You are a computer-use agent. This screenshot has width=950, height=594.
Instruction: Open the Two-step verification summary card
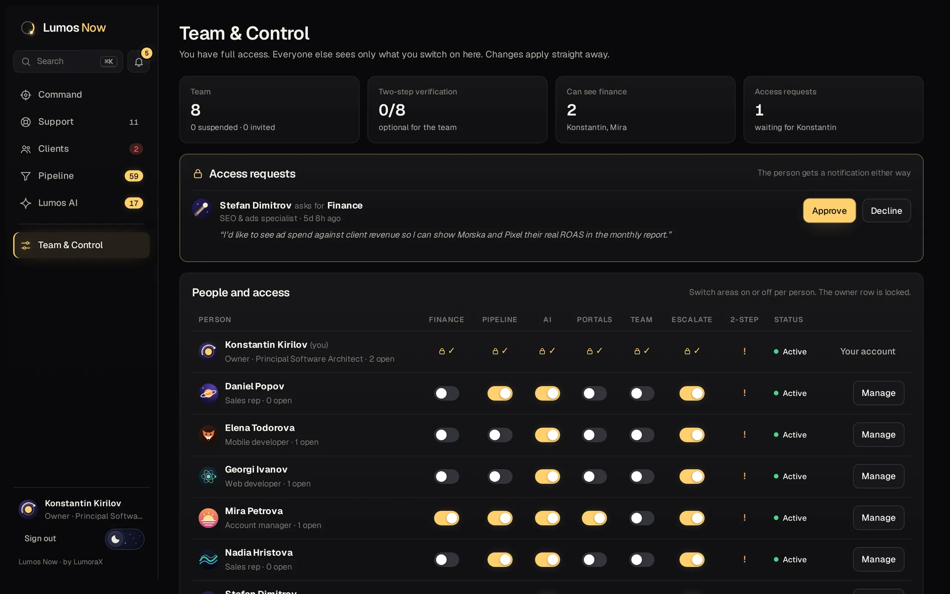pyautogui.click(x=457, y=109)
